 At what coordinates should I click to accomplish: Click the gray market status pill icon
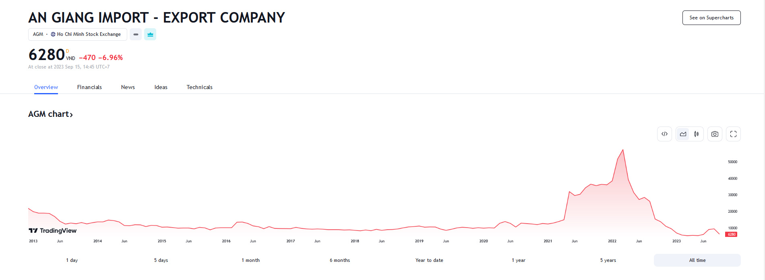pyautogui.click(x=136, y=34)
